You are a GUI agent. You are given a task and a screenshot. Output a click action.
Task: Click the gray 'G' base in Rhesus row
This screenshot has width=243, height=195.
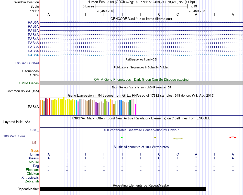point(196,158)
